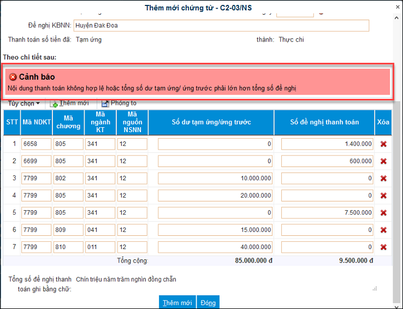Click Mã nguồn NSNN field in row 2
The height and width of the screenshot is (309, 403).
click(132, 161)
